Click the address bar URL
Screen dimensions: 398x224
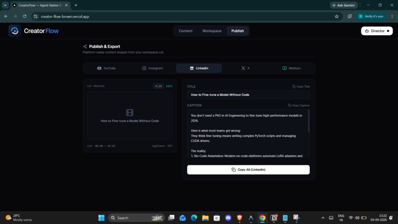[65, 16]
